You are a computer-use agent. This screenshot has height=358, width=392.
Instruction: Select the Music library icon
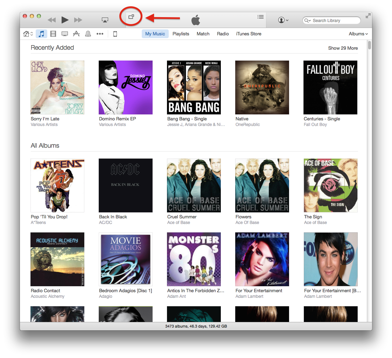tap(42, 34)
